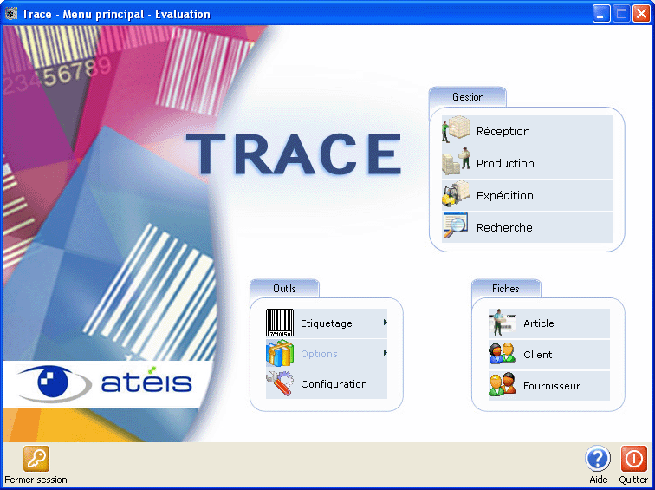Click the Quitter text label
This screenshot has height=490, width=655.
[633, 480]
